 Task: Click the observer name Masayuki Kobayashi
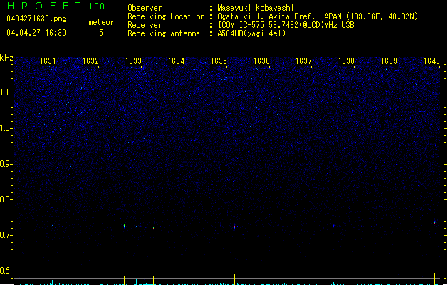coord(256,8)
